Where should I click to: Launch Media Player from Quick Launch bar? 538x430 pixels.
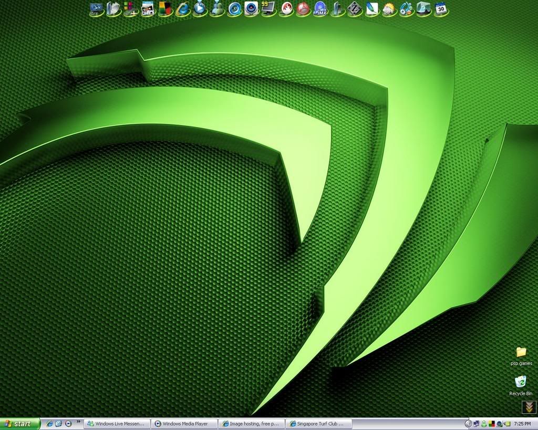[x=68, y=424]
